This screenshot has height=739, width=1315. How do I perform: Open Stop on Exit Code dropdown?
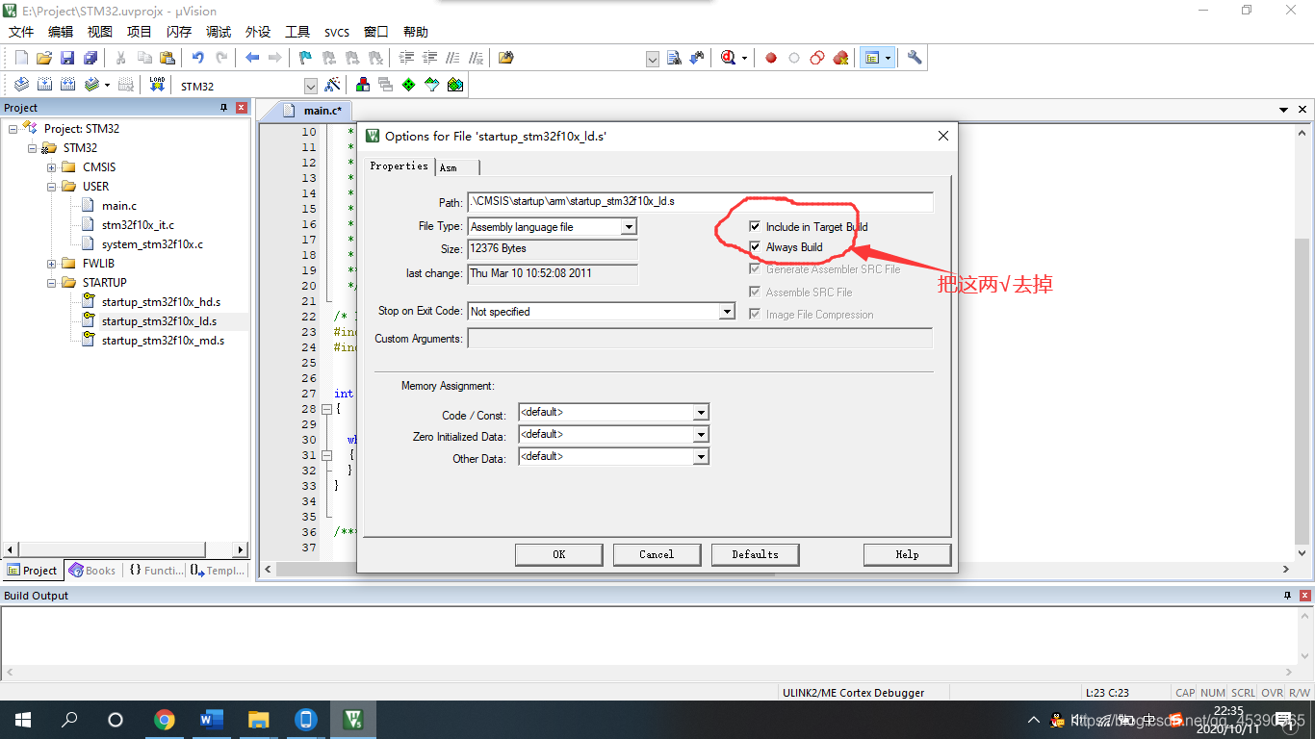tap(728, 312)
